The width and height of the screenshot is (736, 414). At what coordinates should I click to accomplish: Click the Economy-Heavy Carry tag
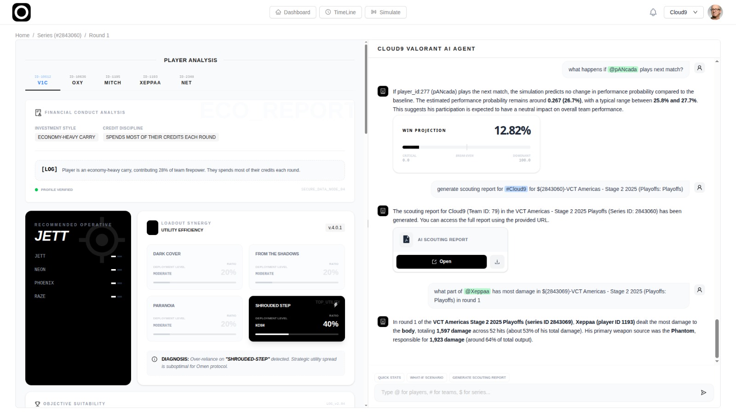(67, 137)
